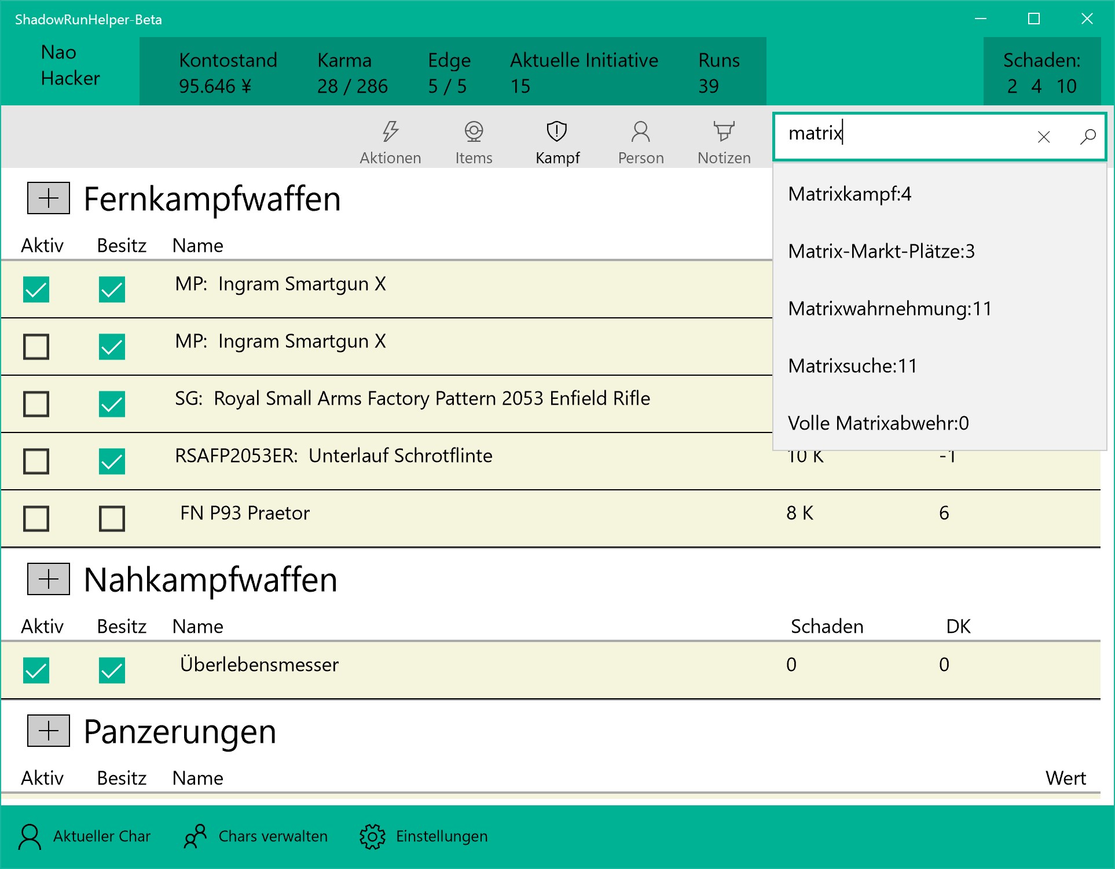
Task: Switch to the Kampf tab
Action: 557,142
